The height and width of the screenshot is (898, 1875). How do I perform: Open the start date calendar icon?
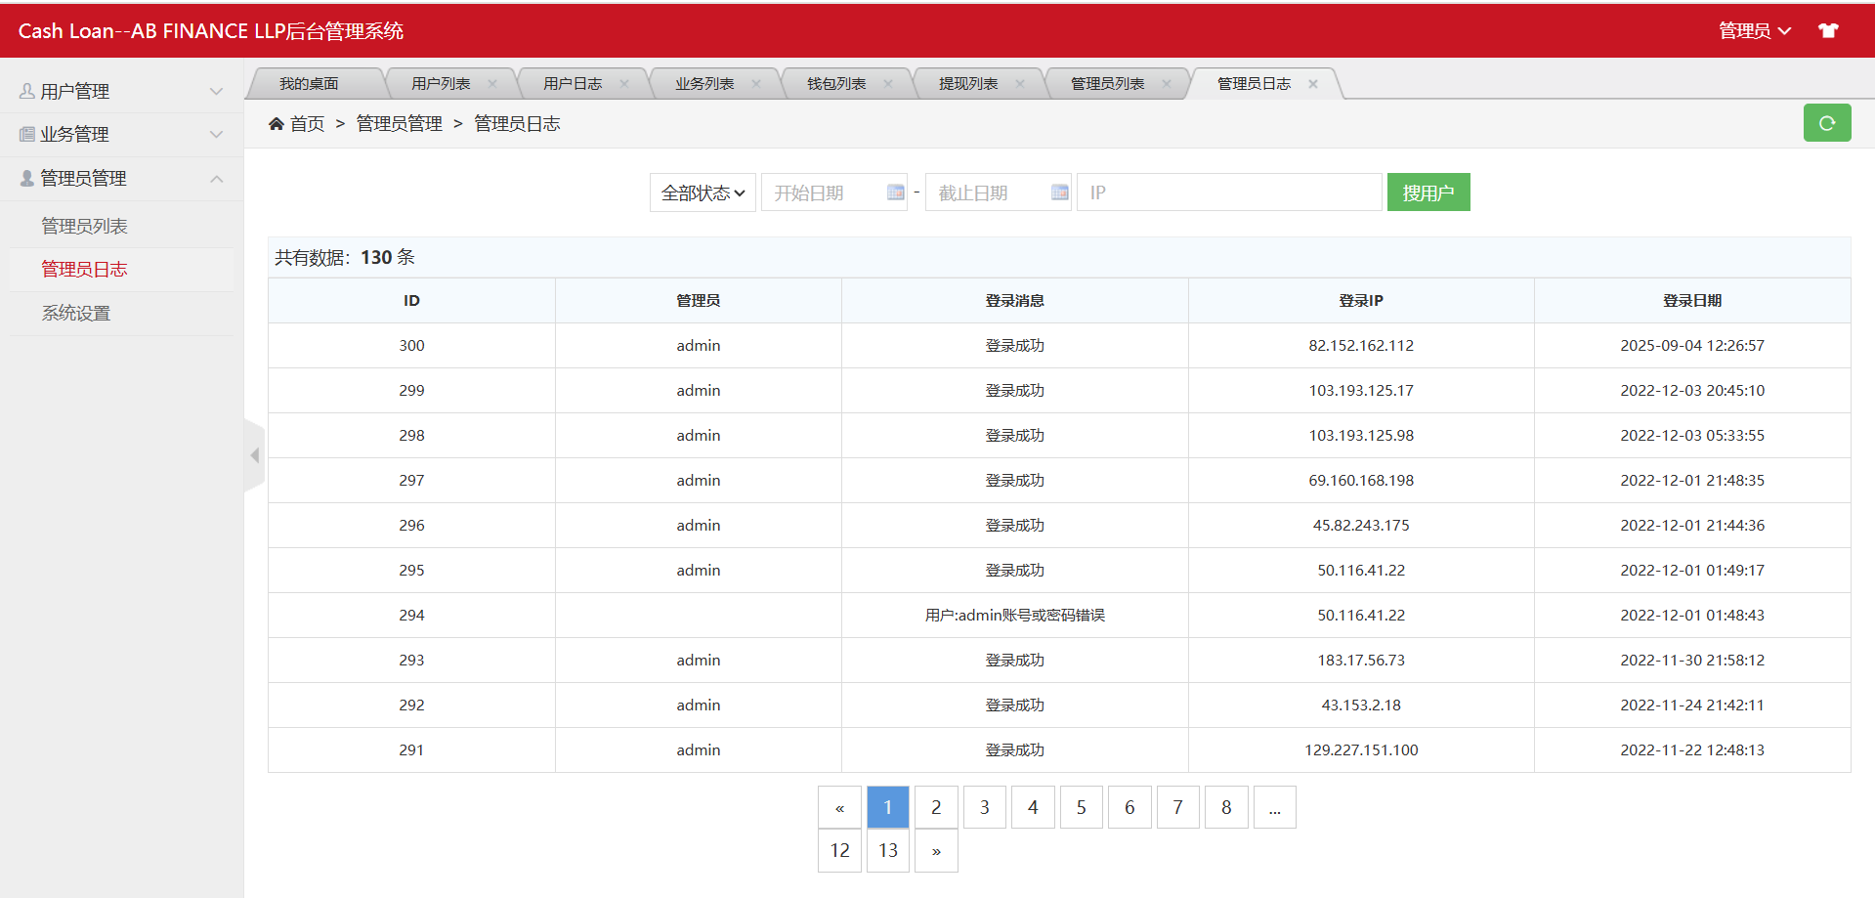coord(895,192)
